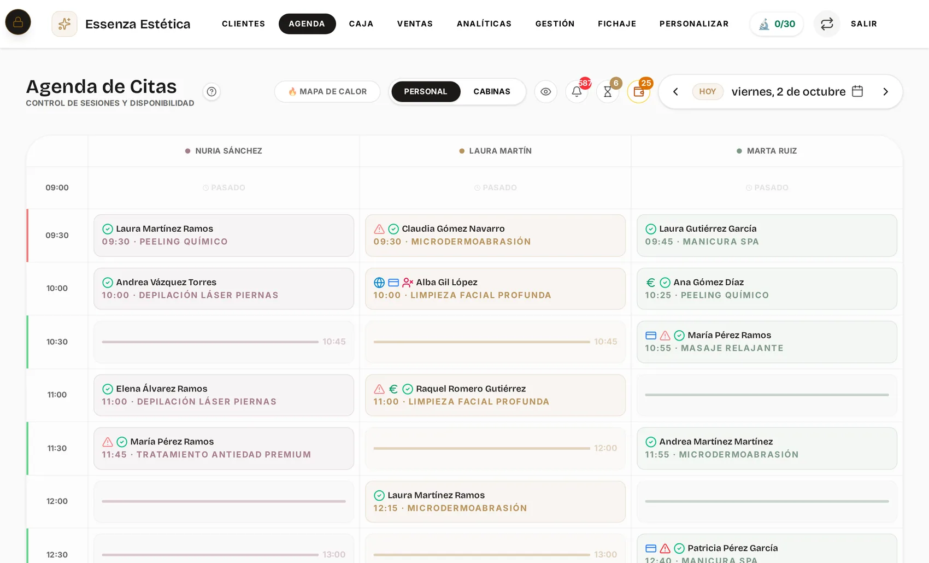The height and width of the screenshot is (563, 929).
Task: Open the wallet icon with badge 25
Action: (638, 92)
